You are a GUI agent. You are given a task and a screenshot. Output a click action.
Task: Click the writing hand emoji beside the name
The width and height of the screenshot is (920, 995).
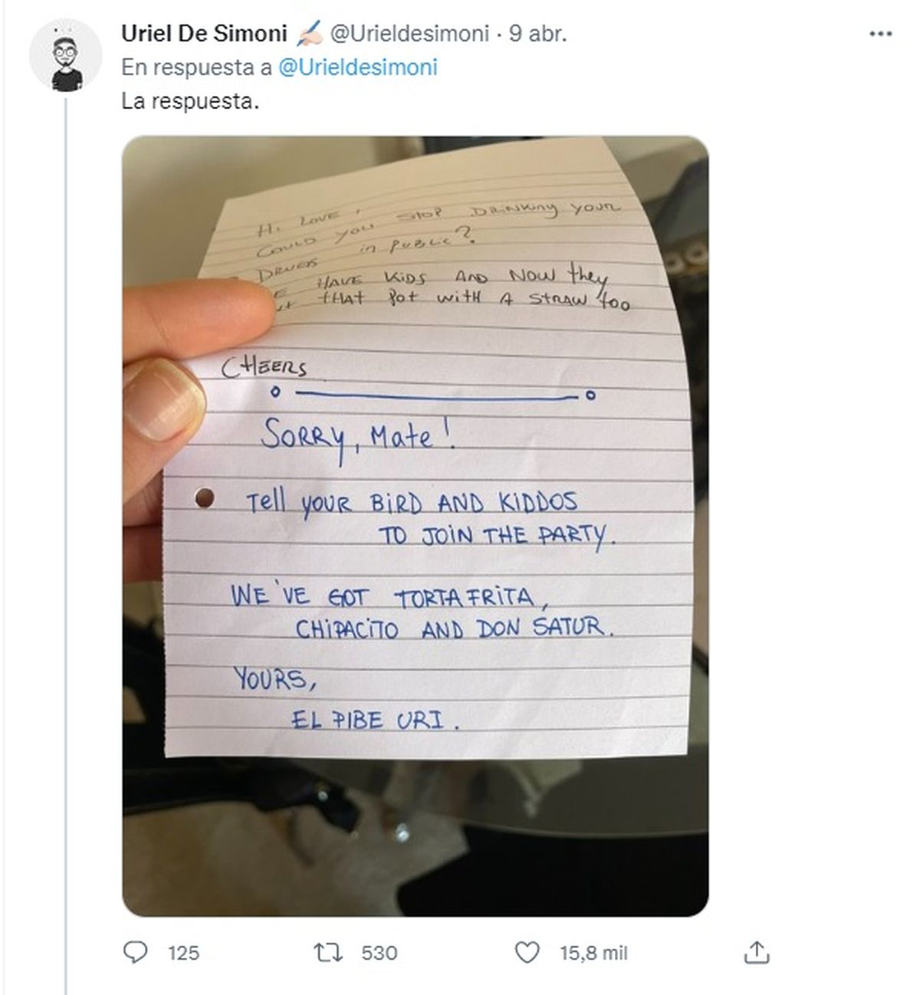[x=310, y=34]
